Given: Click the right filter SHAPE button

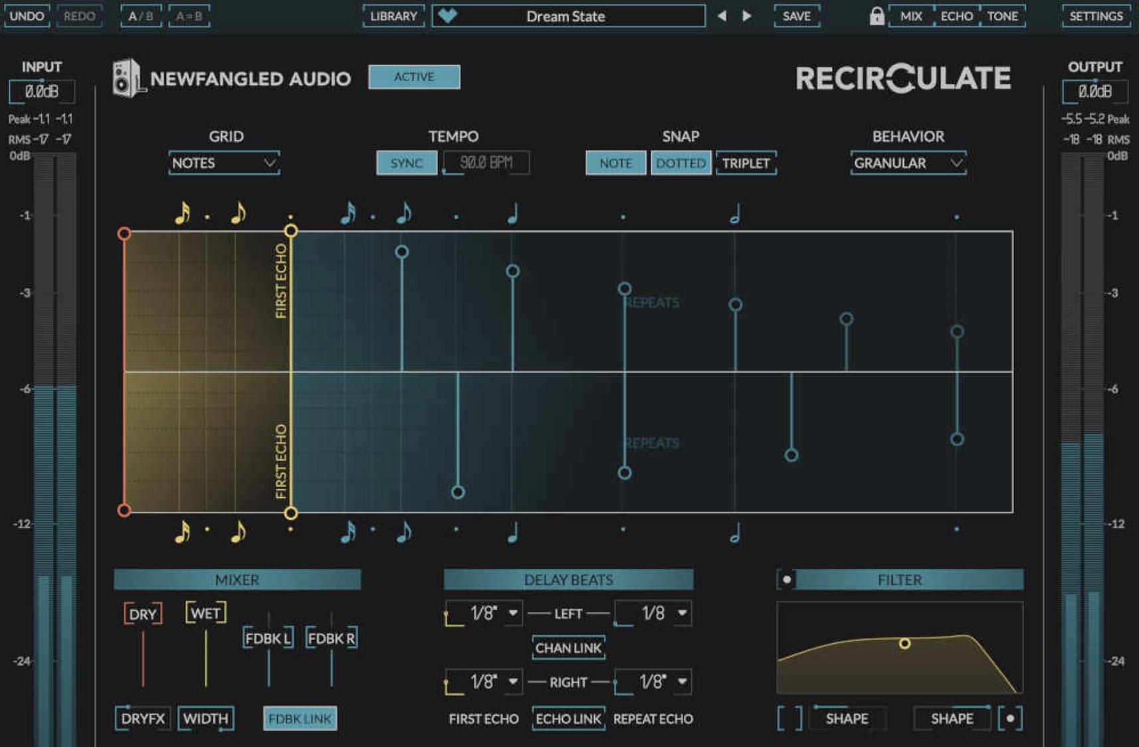Looking at the screenshot, I should click(x=952, y=718).
